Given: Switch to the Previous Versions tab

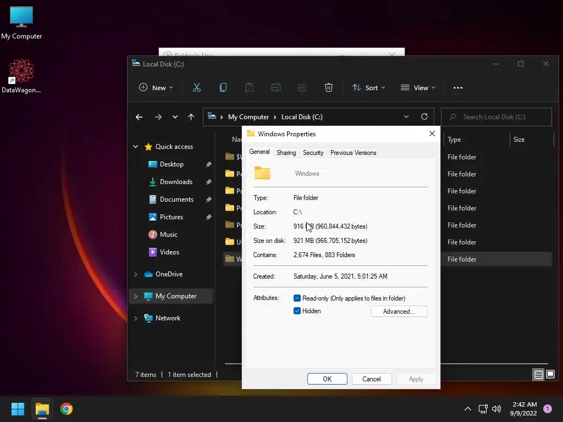Looking at the screenshot, I should point(354,153).
